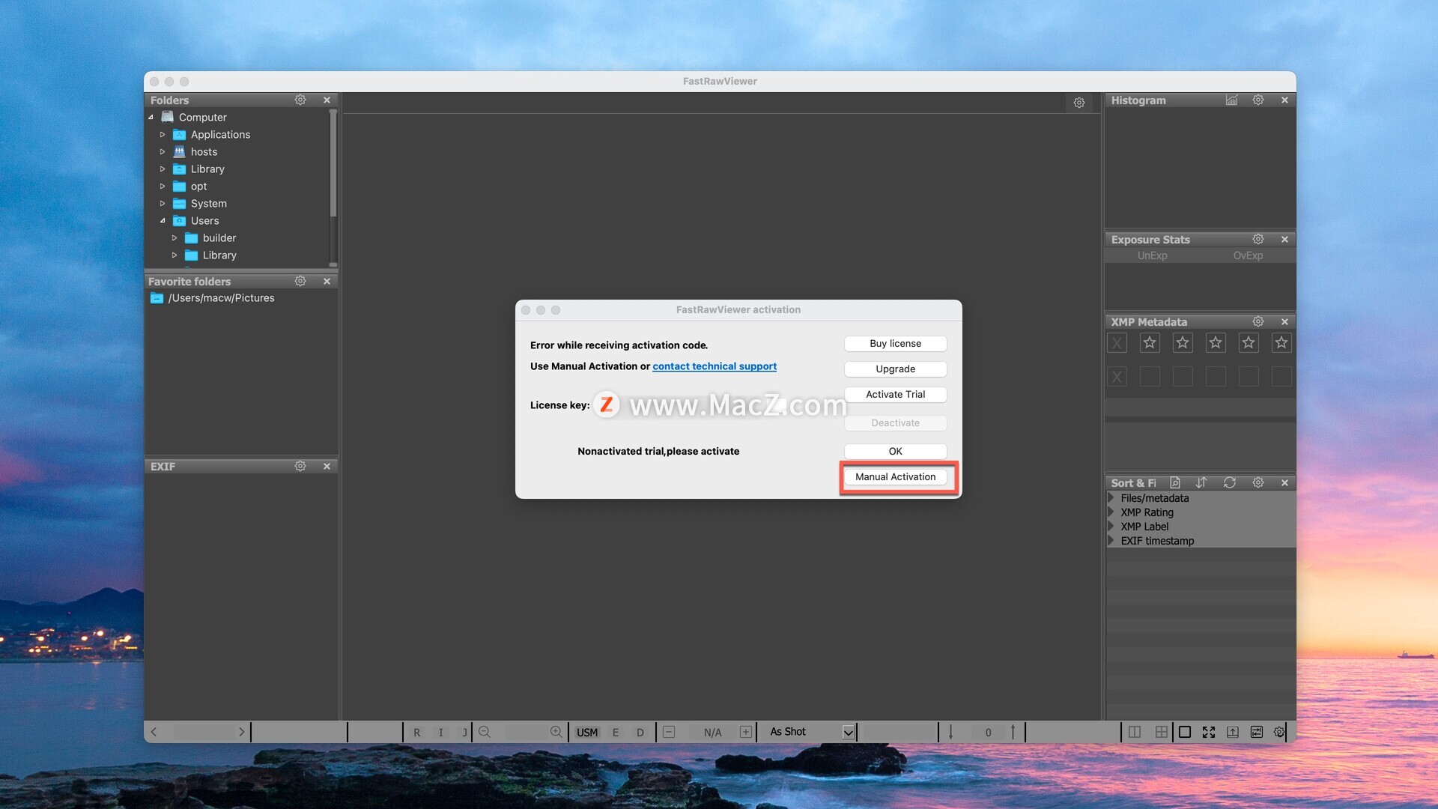Go to previous file arrow in toolbar
Image resolution: width=1438 pixels, height=809 pixels.
click(154, 732)
